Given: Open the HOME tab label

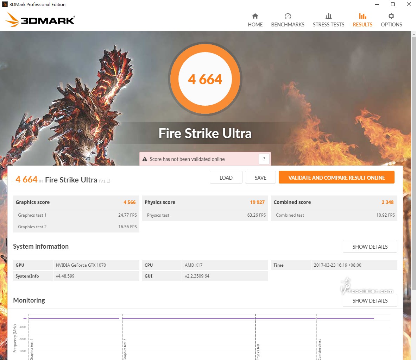Looking at the screenshot, I should pos(255,25).
